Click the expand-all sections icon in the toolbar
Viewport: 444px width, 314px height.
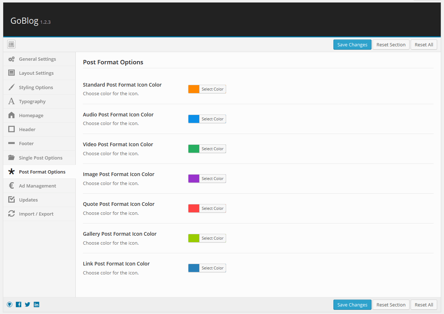11,44
